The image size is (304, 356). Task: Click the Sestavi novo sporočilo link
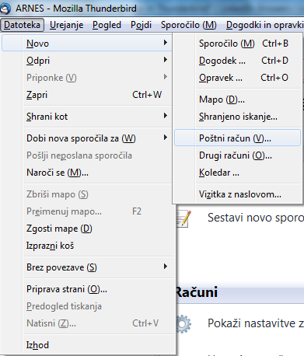[x=256, y=218]
